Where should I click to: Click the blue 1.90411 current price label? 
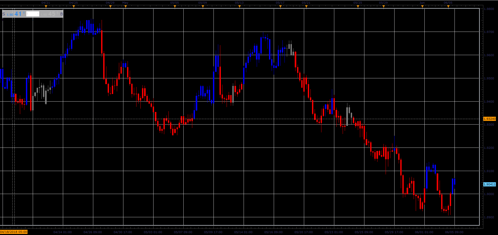pyautogui.click(x=490, y=184)
